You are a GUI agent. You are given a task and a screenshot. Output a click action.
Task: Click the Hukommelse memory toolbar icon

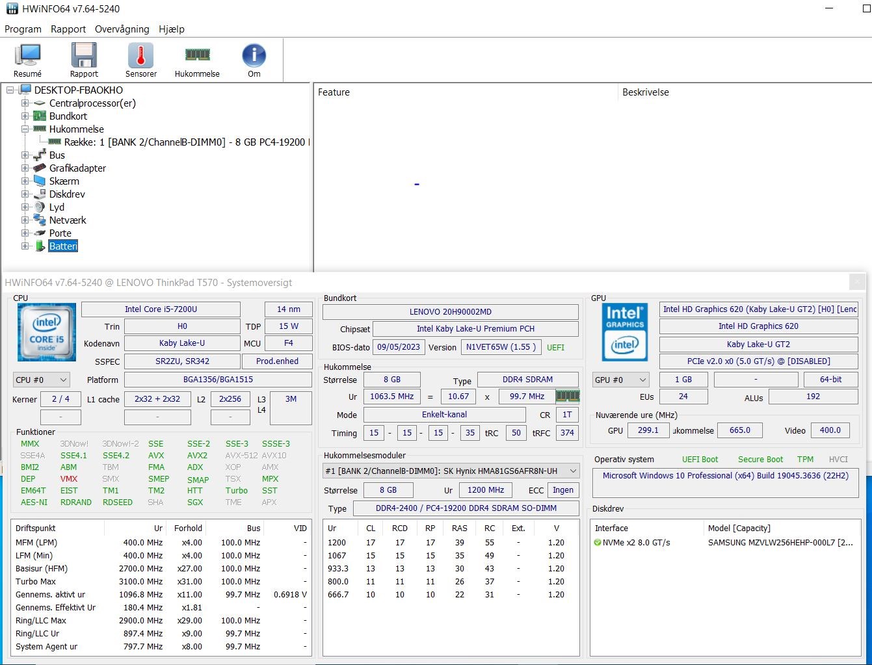pos(197,55)
